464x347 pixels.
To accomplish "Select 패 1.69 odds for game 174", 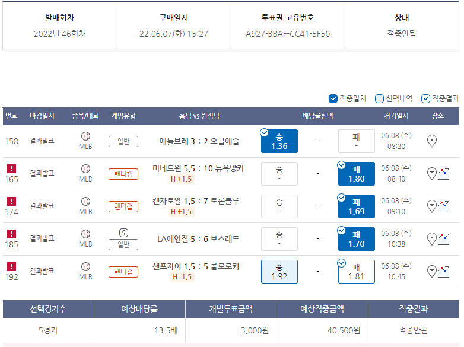I will tap(356, 206).
